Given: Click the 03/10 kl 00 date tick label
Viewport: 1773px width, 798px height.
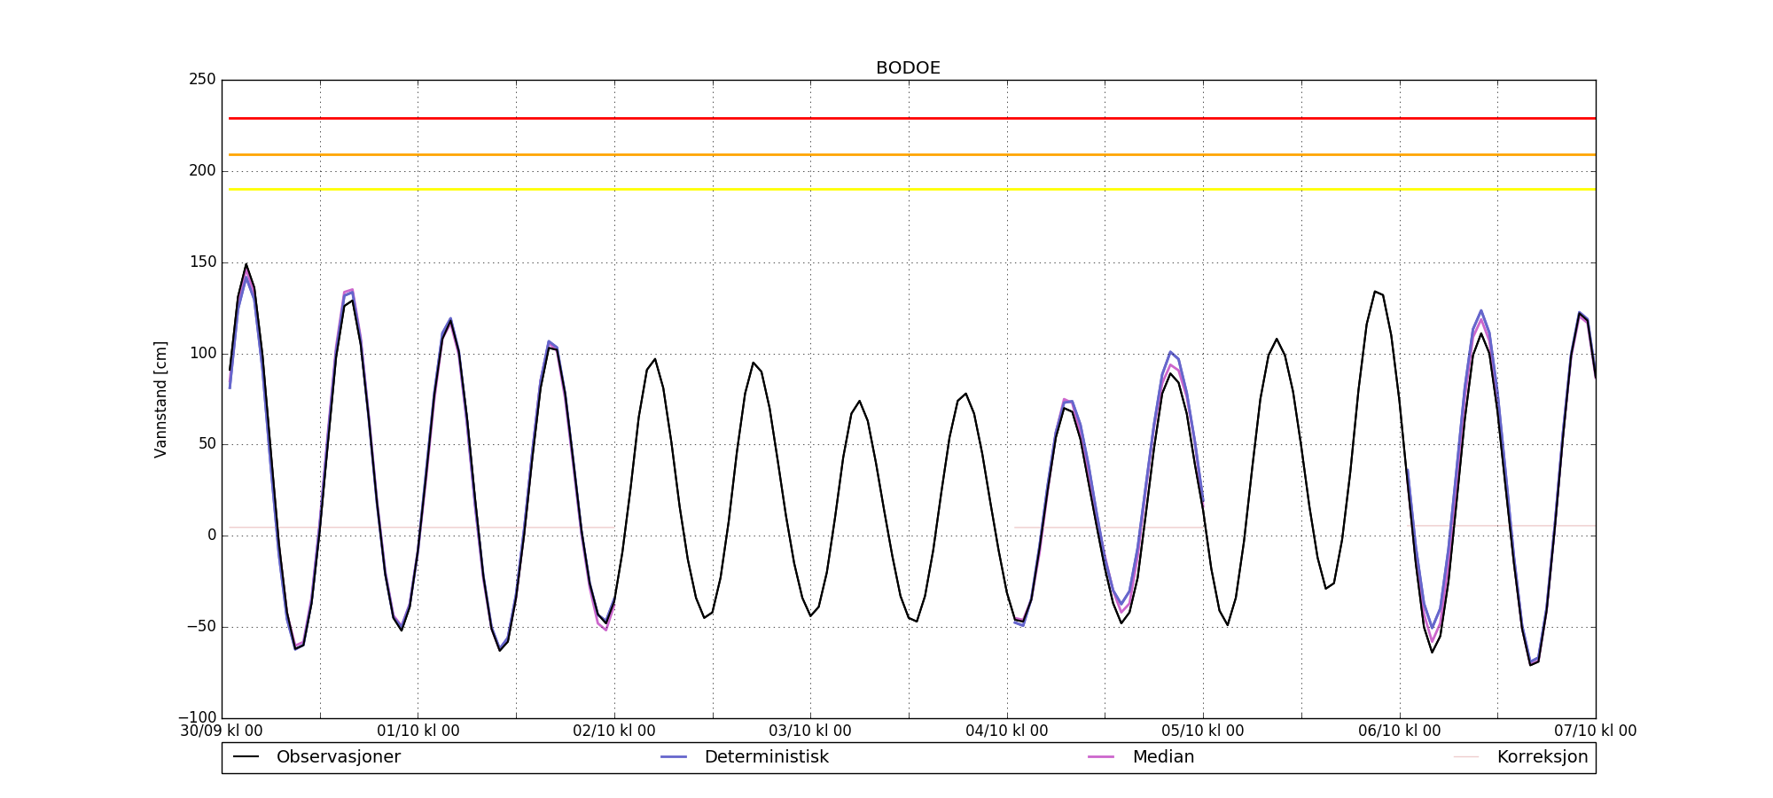Looking at the screenshot, I should (x=809, y=731).
